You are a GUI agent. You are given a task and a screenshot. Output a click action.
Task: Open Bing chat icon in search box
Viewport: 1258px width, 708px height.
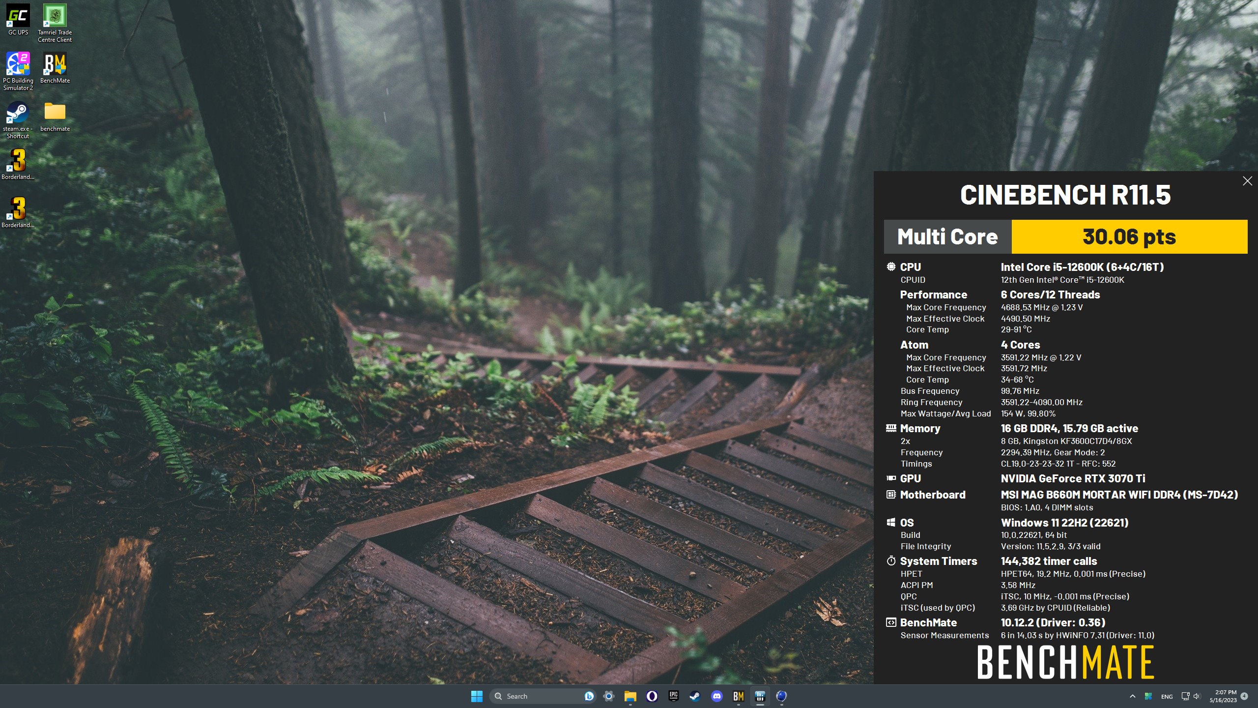tap(589, 696)
